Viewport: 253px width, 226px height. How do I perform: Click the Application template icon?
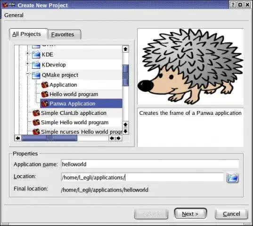tap(45, 85)
